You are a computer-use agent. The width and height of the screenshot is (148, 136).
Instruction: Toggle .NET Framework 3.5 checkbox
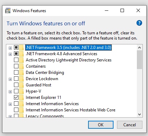(x=16, y=48)
